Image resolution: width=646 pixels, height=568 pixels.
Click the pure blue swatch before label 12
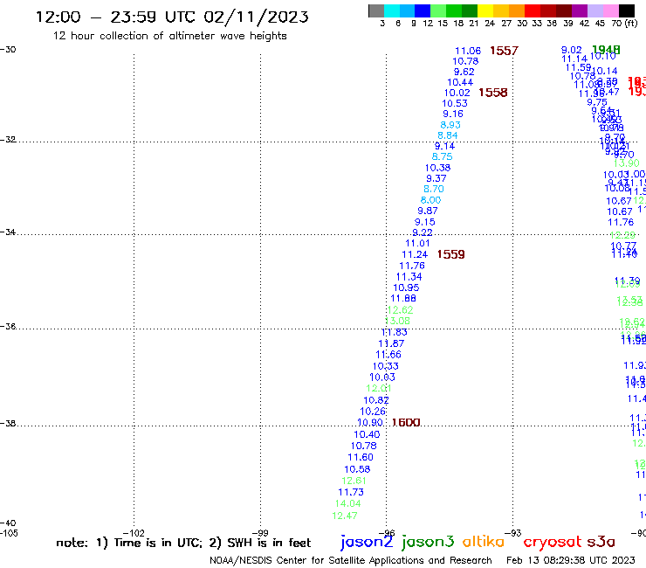tap(423, 11)
